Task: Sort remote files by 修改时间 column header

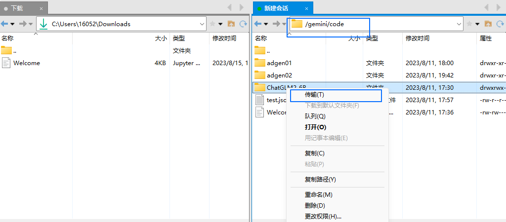Action: pyautogui.click(x=418, y=38)
